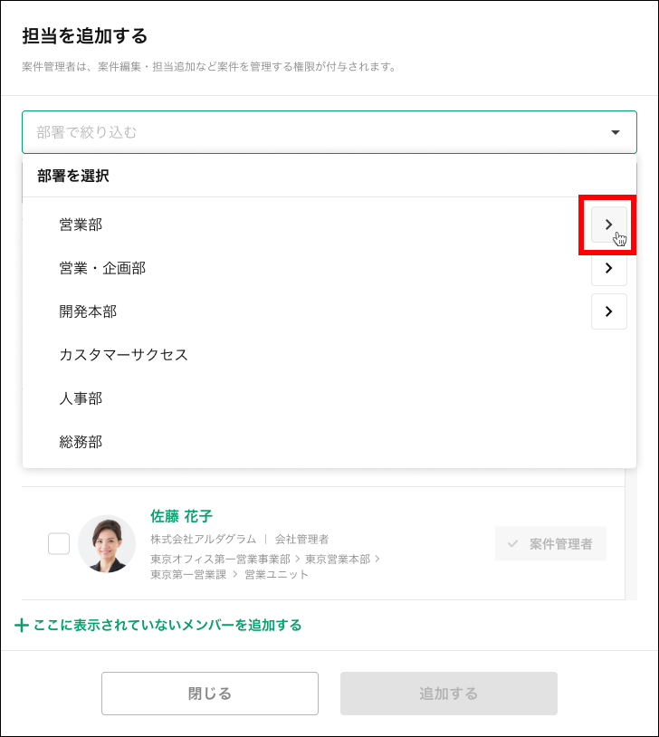Check the checkbox next to 佐藤 花子
Image resolution: width=659 pixels, height=737 pixels.
[x=58, y=543]
